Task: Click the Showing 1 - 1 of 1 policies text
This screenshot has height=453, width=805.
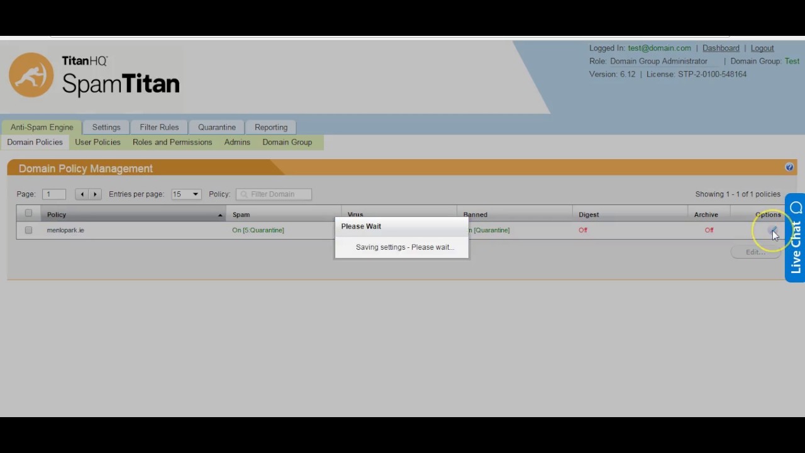Action: point(738,194)
